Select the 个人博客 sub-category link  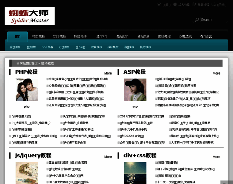48,47
